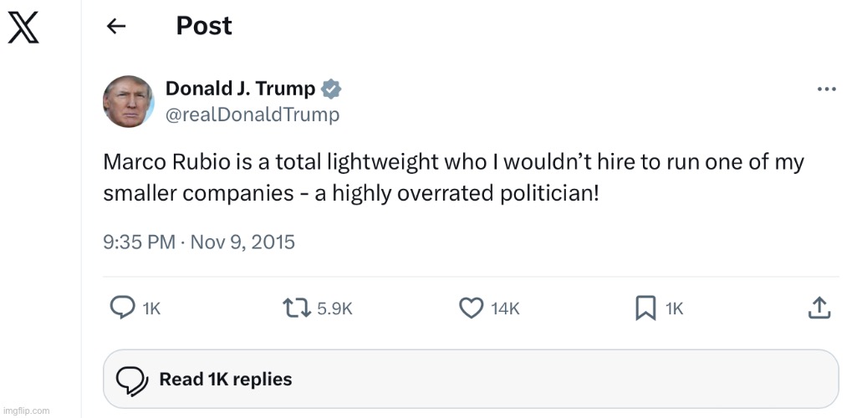Bookmark this post

645,308
